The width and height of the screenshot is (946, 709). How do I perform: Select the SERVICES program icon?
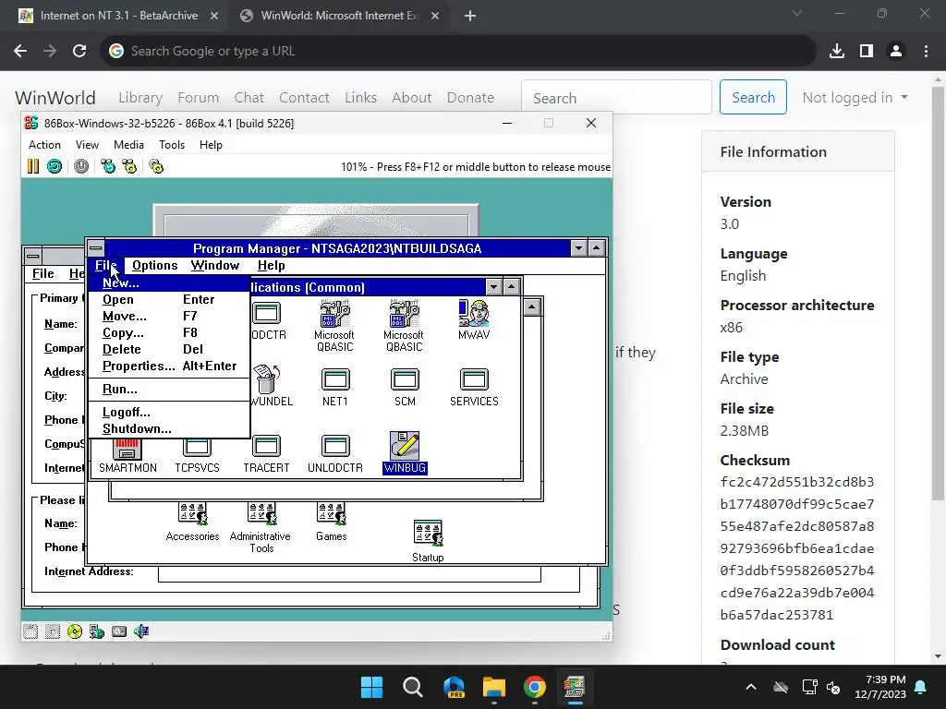pos(474,388)
